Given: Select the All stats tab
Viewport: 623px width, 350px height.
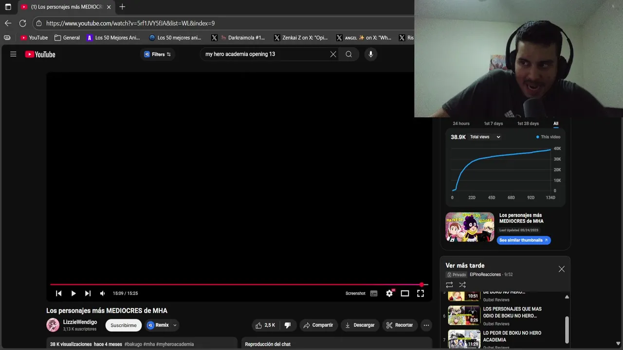Looking at the screenshot, I should pyautogui.click(x=556, y=123).
